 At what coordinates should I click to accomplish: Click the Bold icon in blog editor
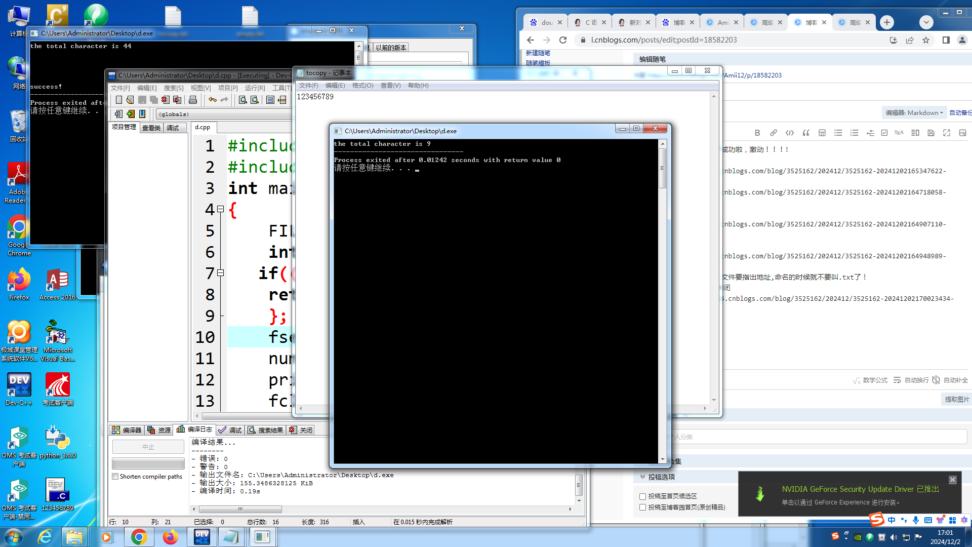coord(757,133)
